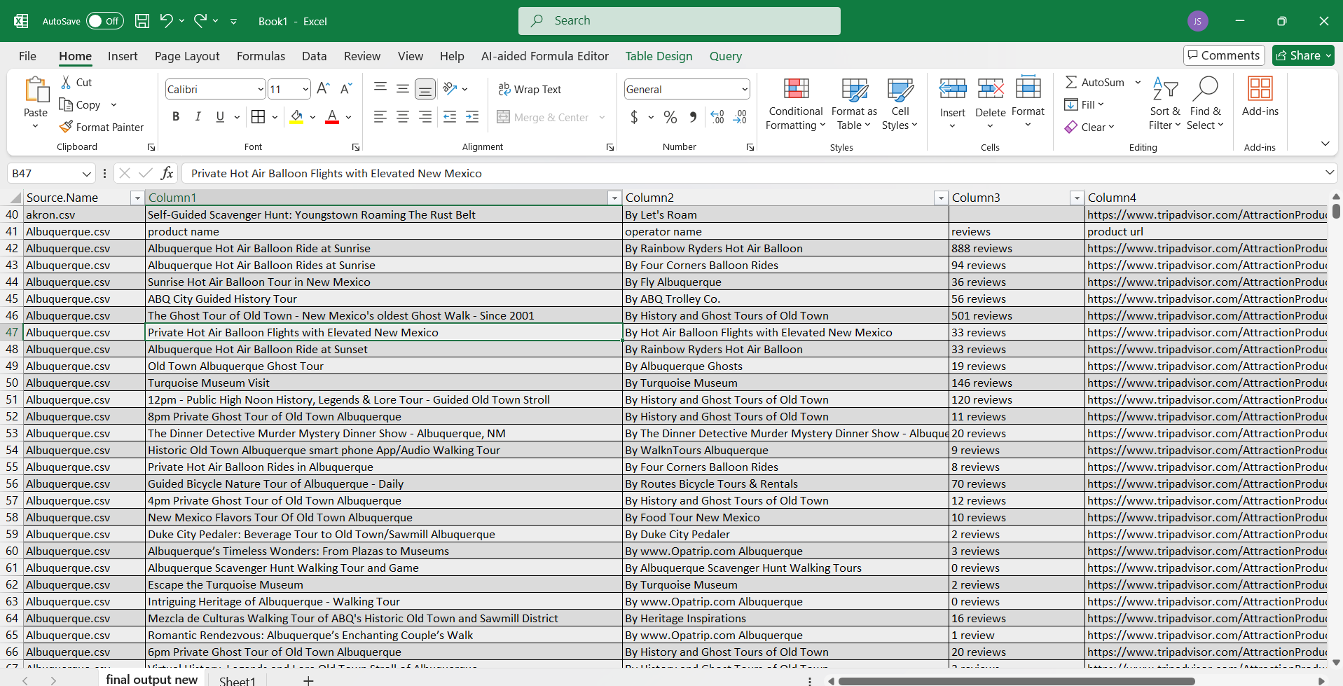The height and width of the screenshot is (686, 1343).
Task: Click Increase Decimal icon
Action: click(x=717, y=117)
